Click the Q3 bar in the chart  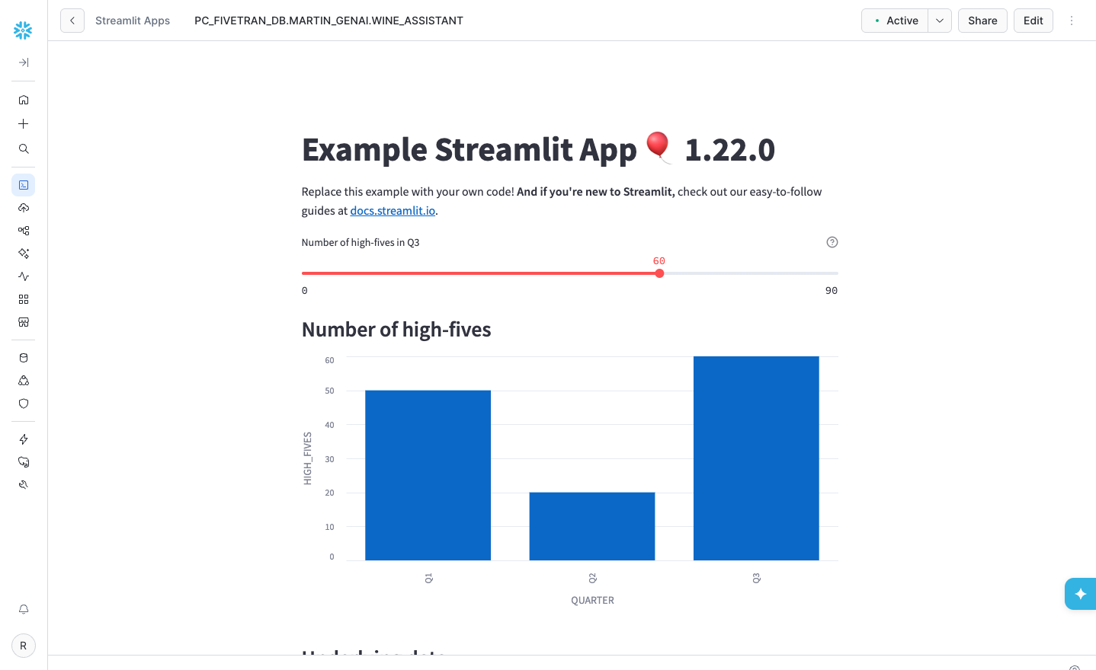[x=756, y=458]
